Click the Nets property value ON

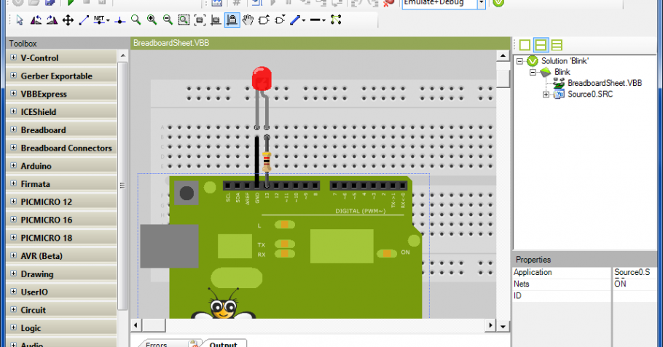click(x=635, y=284)
